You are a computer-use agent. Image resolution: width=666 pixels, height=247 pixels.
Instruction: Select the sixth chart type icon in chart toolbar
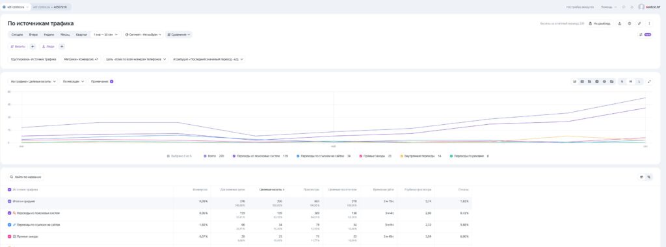[x=611, y=81]
